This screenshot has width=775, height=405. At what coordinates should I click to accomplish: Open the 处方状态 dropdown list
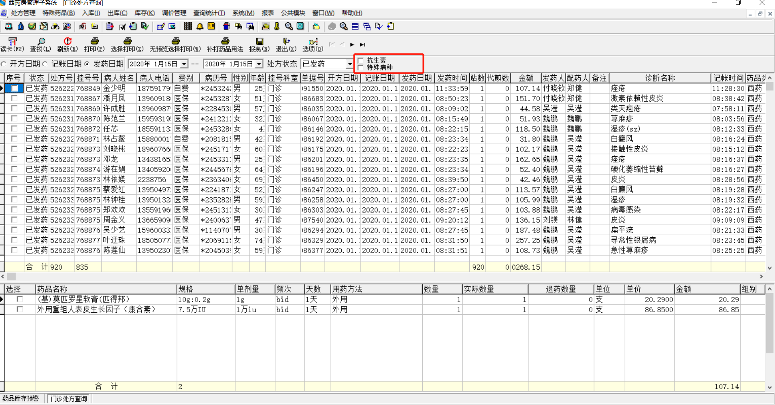[x=349, y=64]
